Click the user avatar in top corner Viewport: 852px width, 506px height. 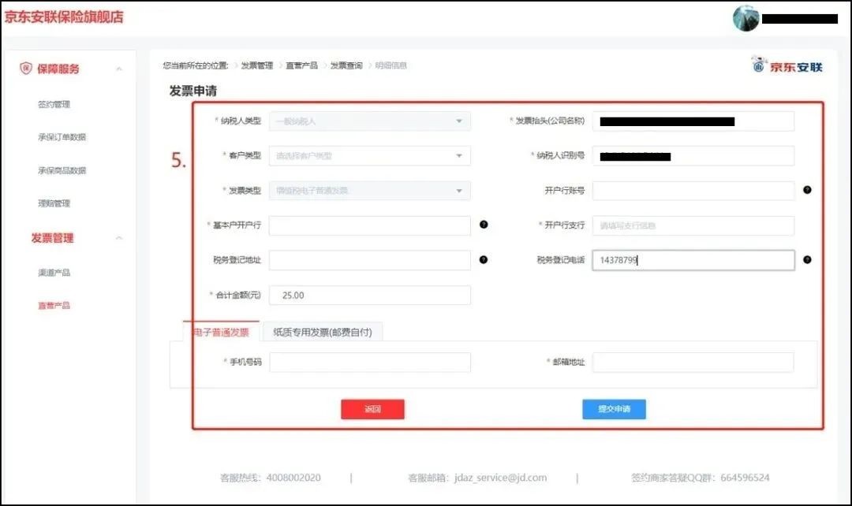tap(745, 17)
